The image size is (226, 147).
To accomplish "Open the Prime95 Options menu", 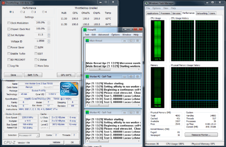I will coord(116,35).
